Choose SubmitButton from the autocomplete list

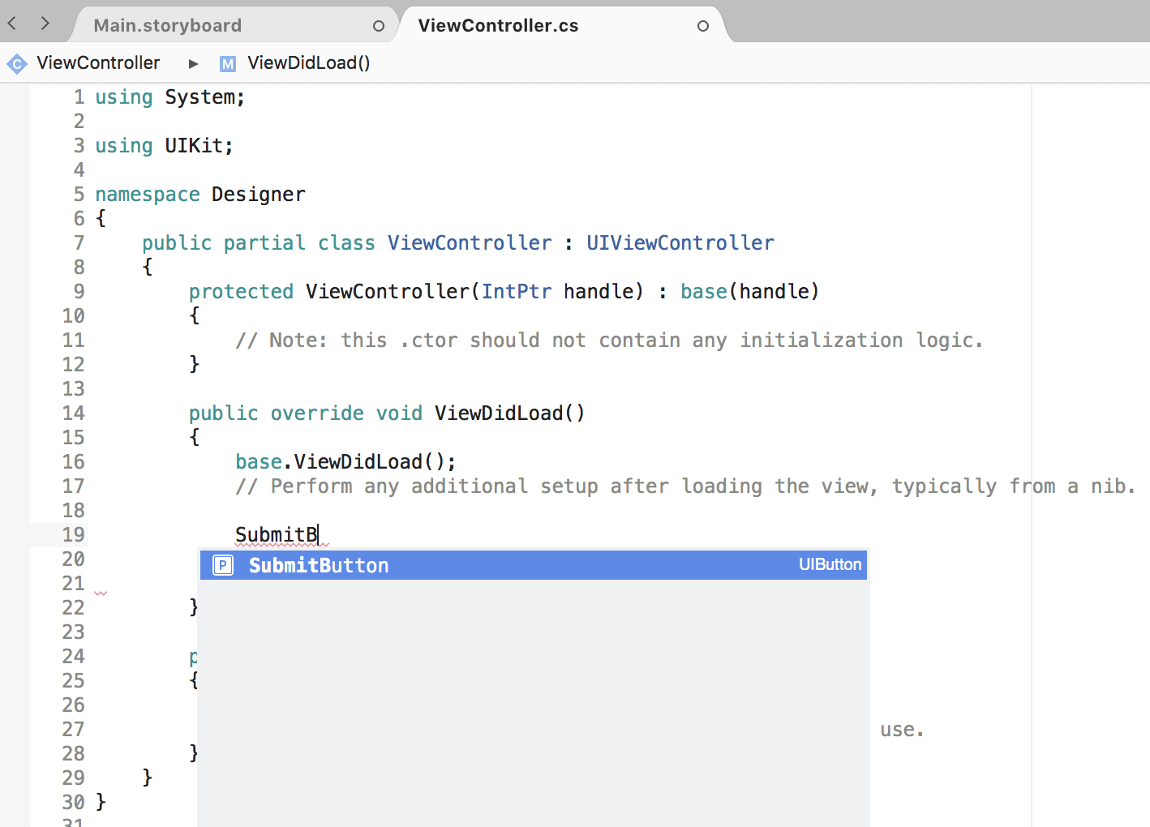534,565
